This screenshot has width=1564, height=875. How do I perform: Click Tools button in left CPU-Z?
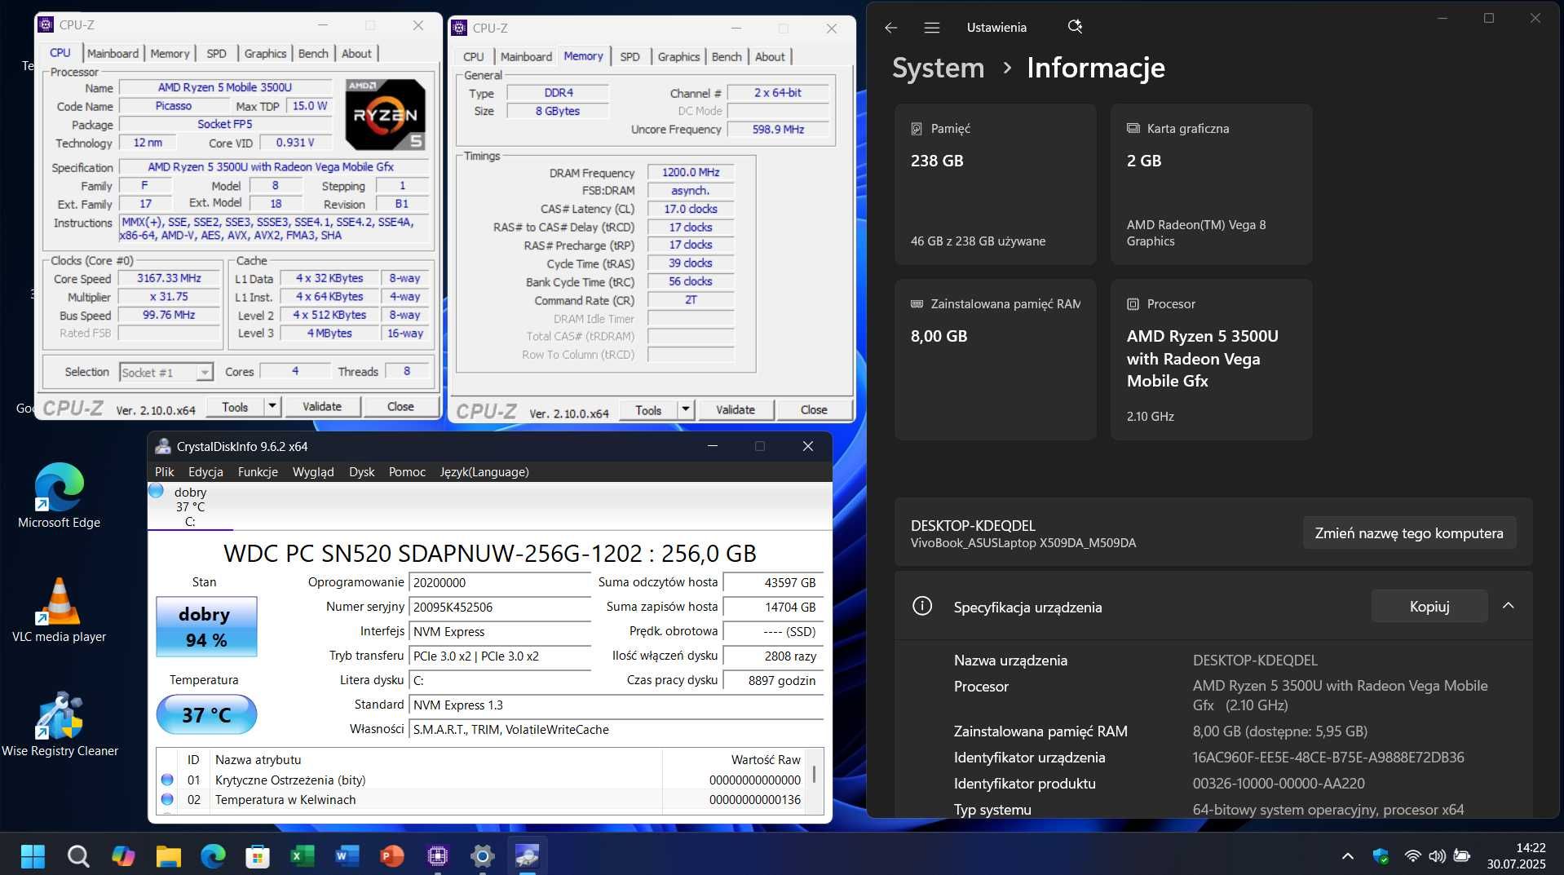[x=235, y=406]
